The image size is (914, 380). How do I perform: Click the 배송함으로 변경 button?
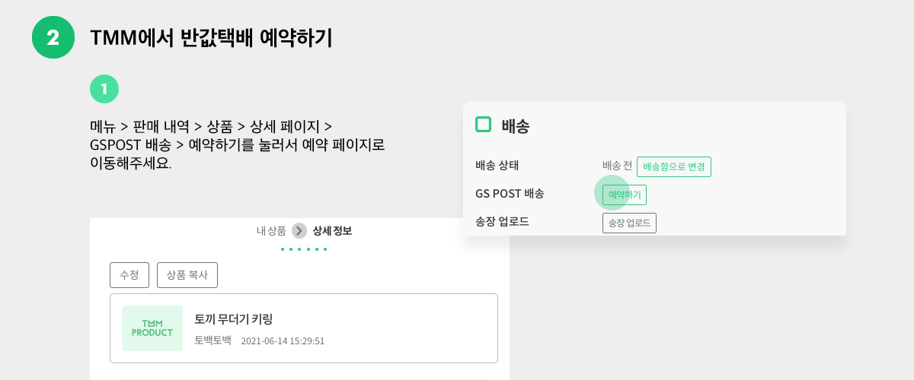pos(674,166)
